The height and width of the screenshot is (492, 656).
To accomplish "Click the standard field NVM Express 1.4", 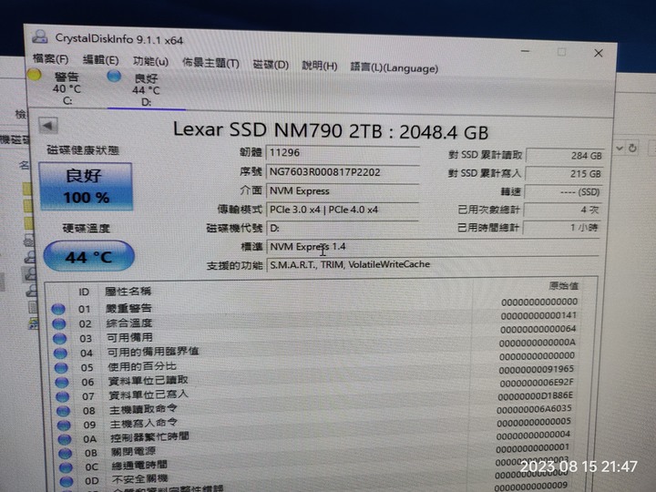I will (433, 247).
